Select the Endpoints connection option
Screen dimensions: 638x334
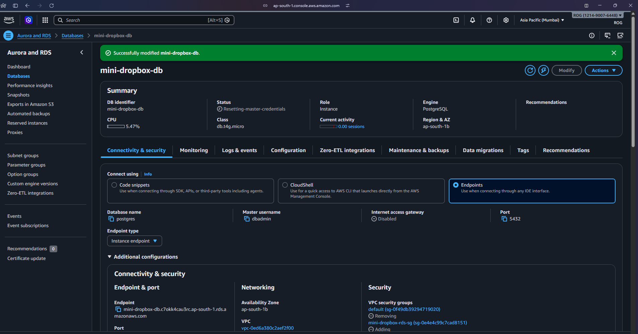[456, 185]
